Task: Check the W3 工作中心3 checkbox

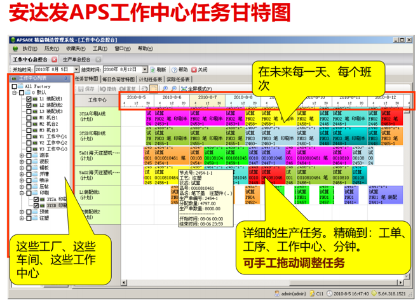Action: [x=29, y=149]
